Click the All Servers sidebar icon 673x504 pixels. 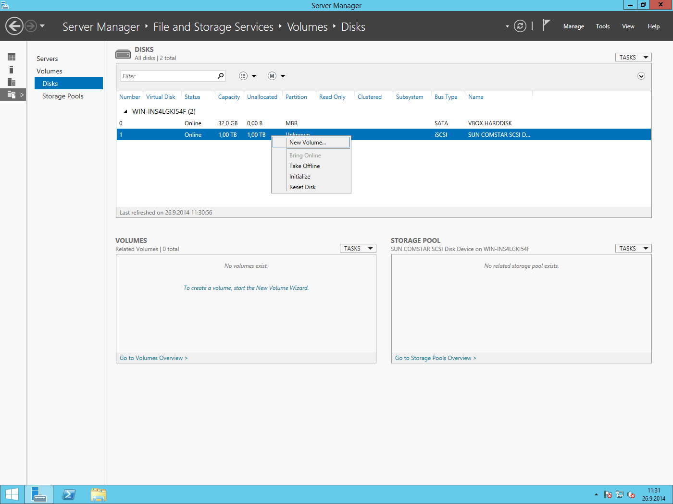(12, 82)
